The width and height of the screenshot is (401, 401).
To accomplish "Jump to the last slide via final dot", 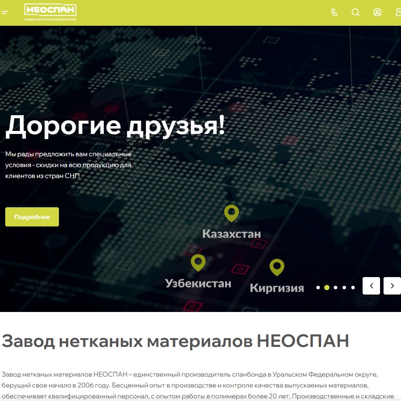I will coord(352,288).
